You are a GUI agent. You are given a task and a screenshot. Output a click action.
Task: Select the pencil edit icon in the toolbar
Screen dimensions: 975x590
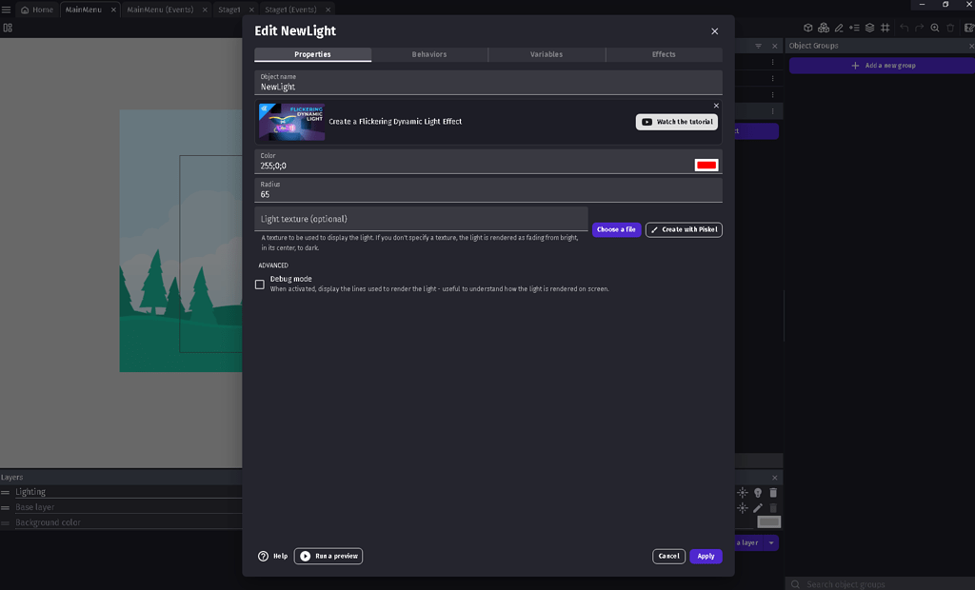click(839, 28)
